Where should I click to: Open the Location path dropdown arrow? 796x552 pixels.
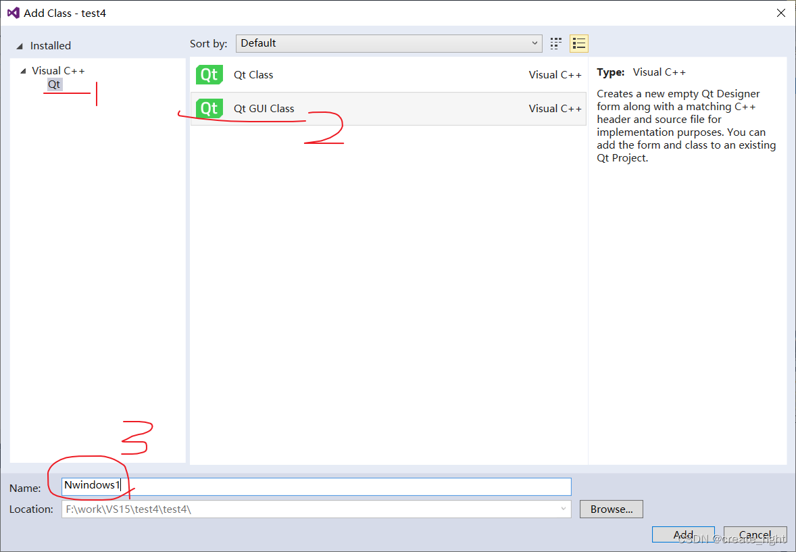(563, 509)
